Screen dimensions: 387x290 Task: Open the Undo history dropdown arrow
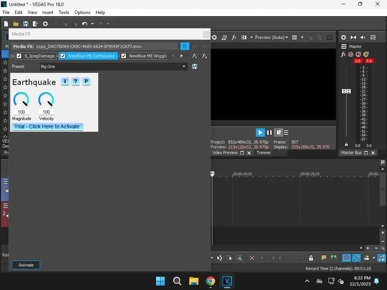(x=92, y=24)
